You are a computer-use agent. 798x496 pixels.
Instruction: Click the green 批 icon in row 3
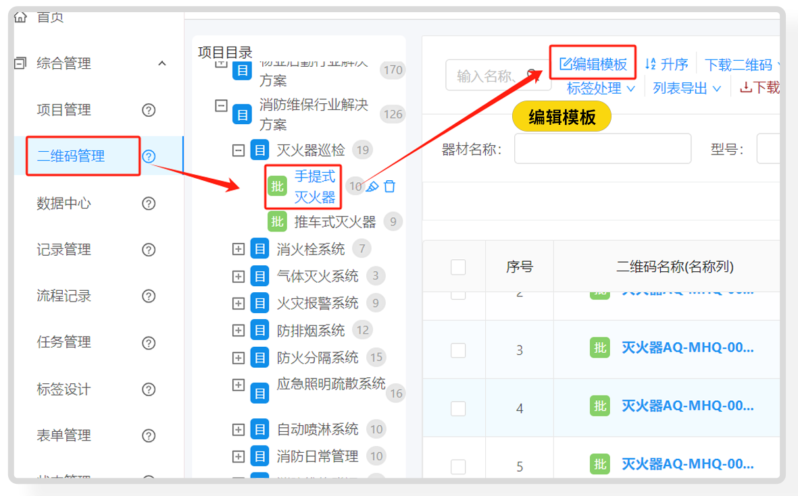pyautogui.click(x=600, y=348)
